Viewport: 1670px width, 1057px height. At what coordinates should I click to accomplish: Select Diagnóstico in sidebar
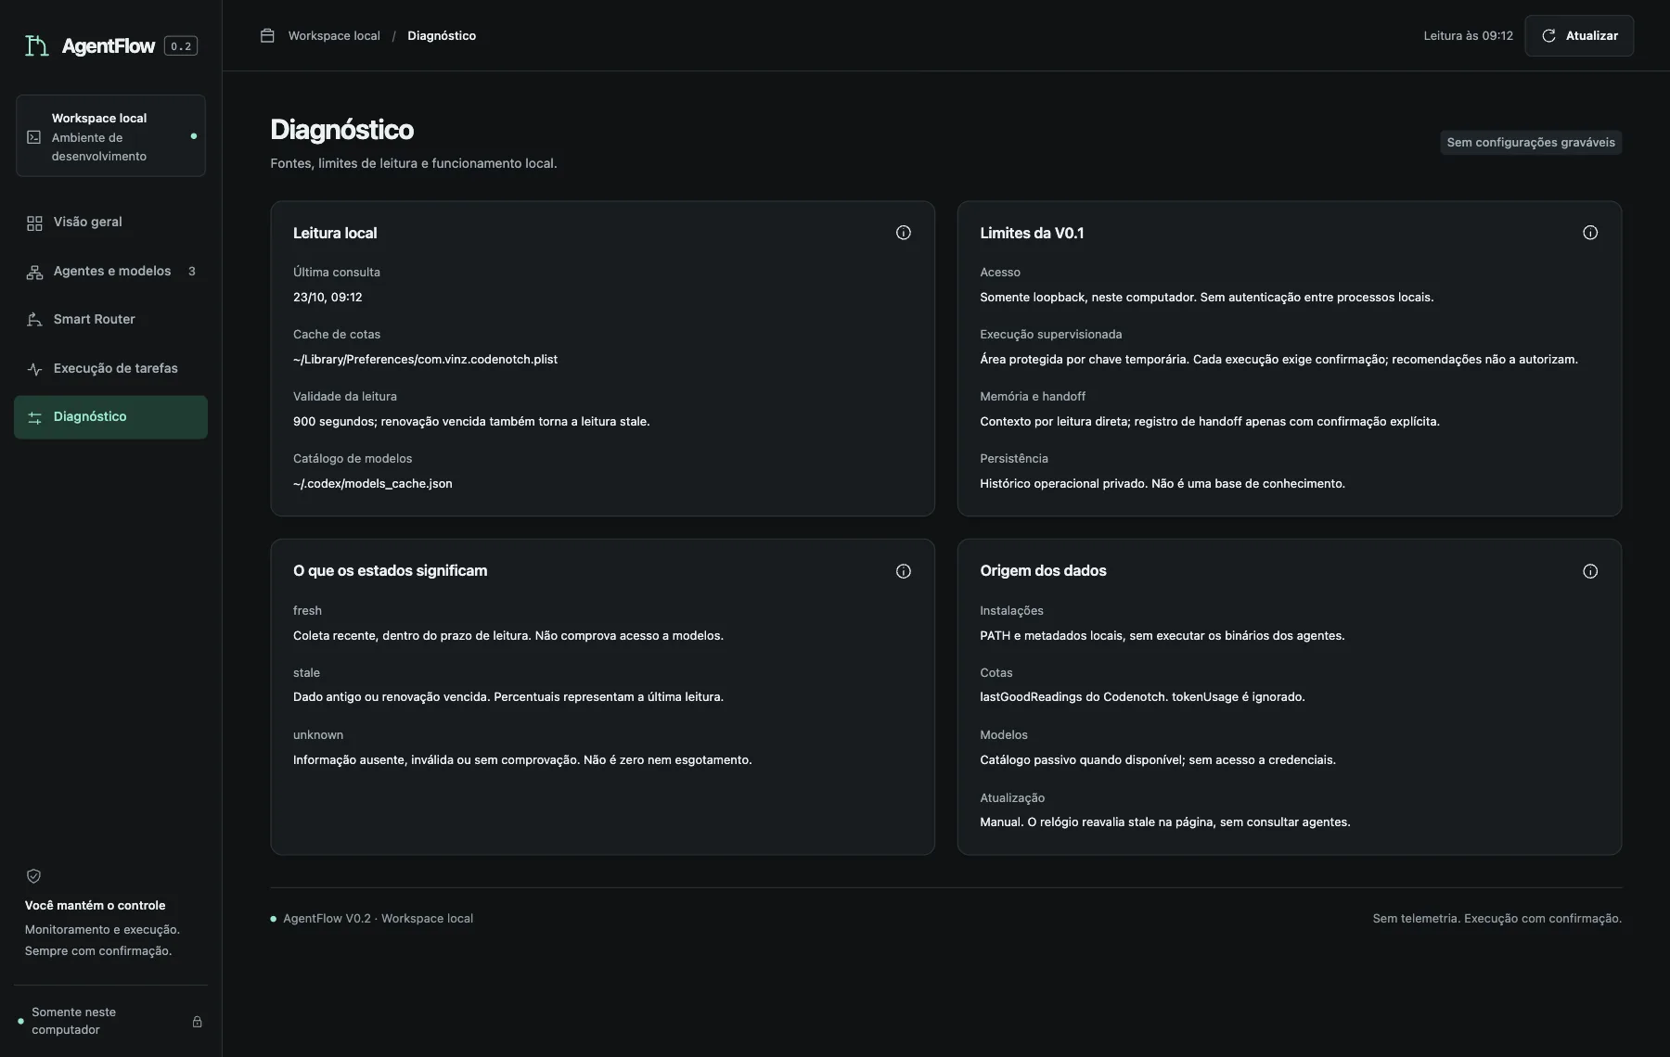pyautogui.click(x=110, y=417)
